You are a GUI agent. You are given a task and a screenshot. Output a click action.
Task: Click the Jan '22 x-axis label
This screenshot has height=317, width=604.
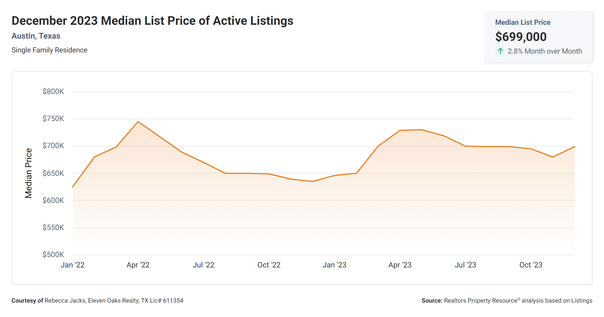point(73,265)
